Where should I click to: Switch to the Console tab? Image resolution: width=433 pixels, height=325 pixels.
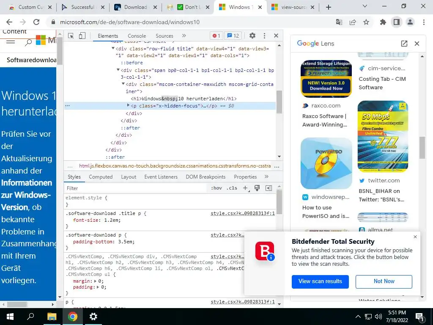(x=137, y=36)
